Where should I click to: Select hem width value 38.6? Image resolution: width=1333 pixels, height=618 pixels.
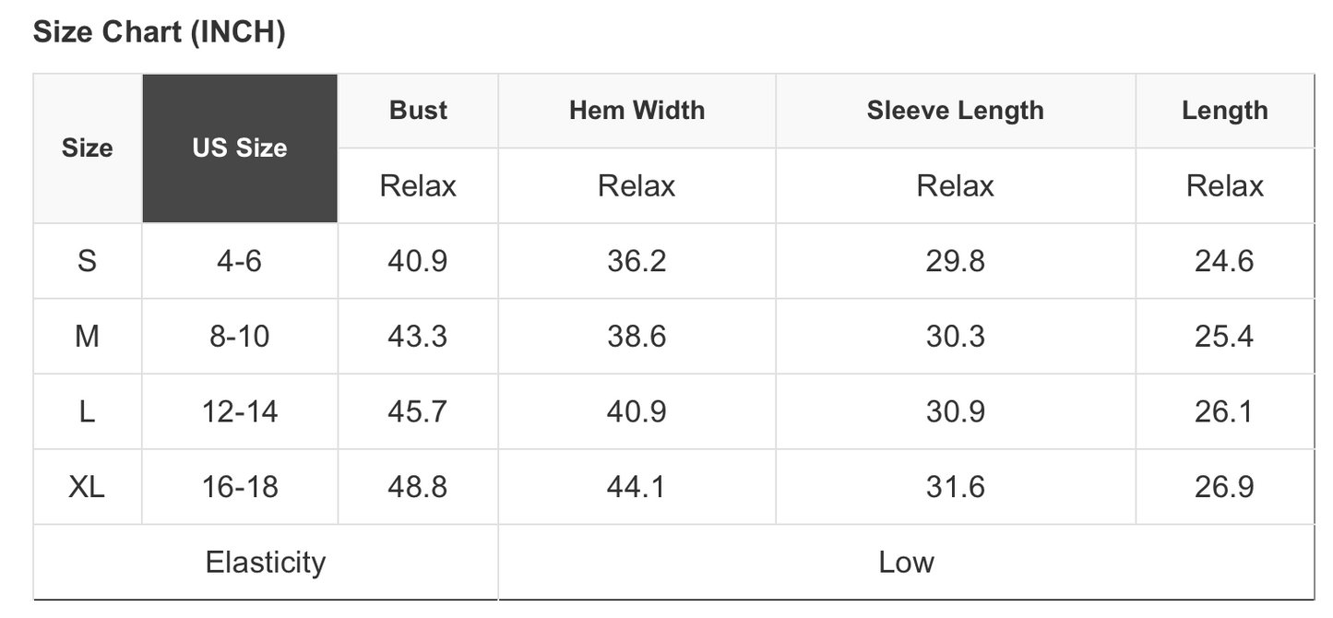[637, 337]
